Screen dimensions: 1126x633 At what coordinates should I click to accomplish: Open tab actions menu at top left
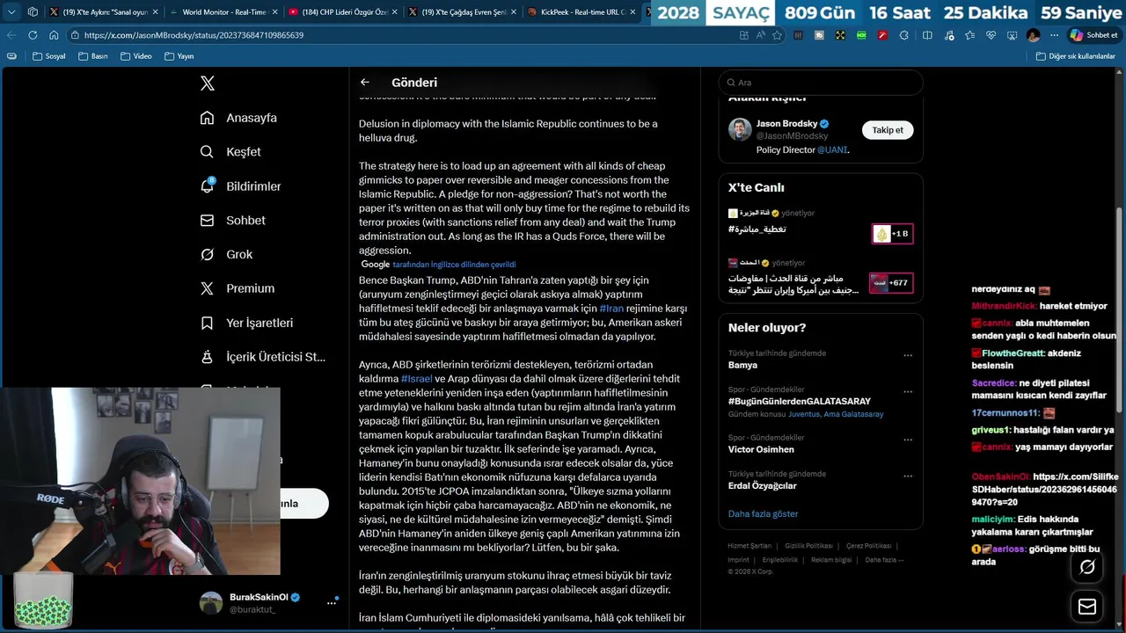(x=11, y=12)
